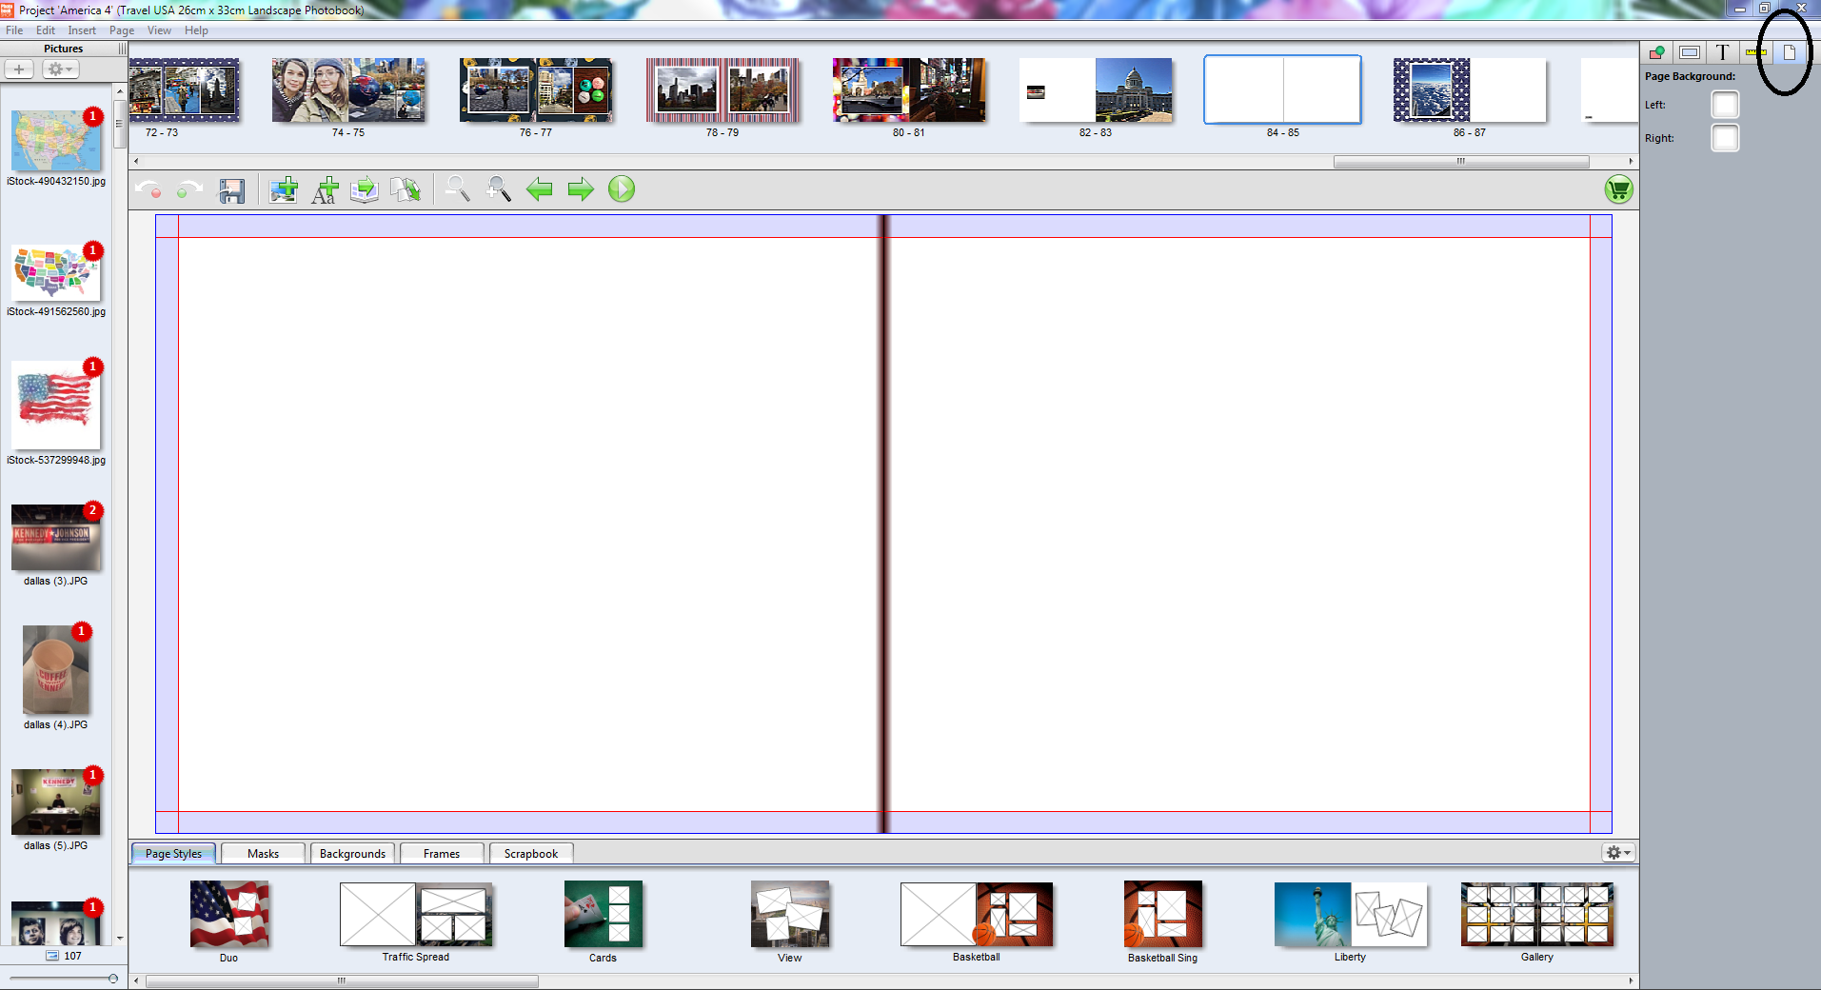The height and width of the screenshot is (990, 1821).
Task: Click the page styles horizontal scrollbar
Action: [342, 980]
